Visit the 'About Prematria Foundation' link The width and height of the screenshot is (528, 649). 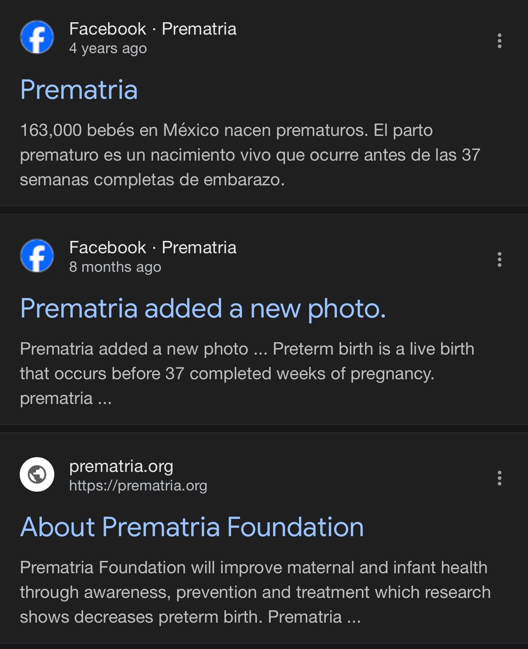(x=192, y=527)
